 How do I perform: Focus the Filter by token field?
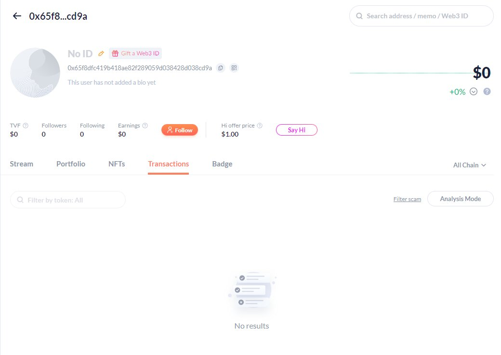[x=68, y=200]
